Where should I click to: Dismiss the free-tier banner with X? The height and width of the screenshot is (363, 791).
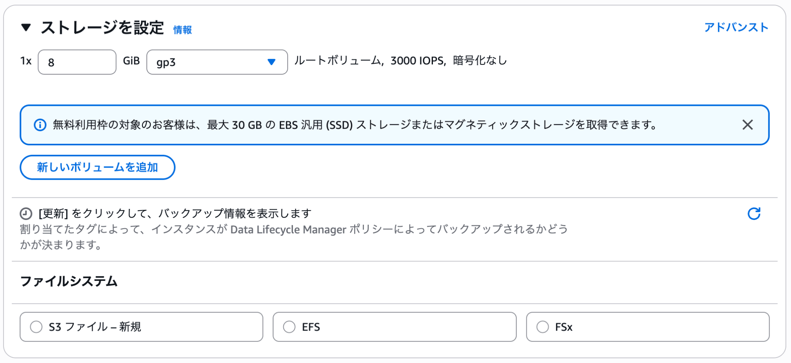click(747, 125)
